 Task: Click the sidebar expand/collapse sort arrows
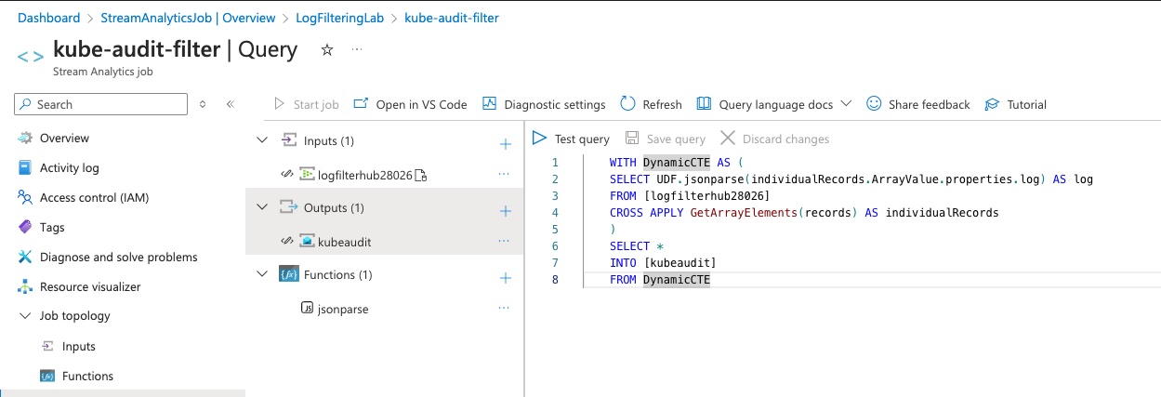point(203,104)
